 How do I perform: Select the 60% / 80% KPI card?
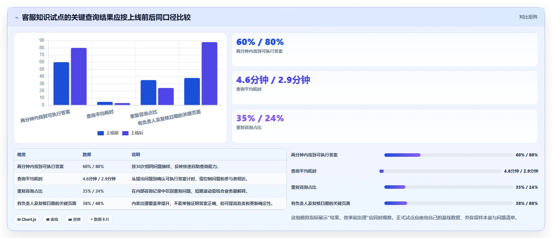[x=385, y=50]
